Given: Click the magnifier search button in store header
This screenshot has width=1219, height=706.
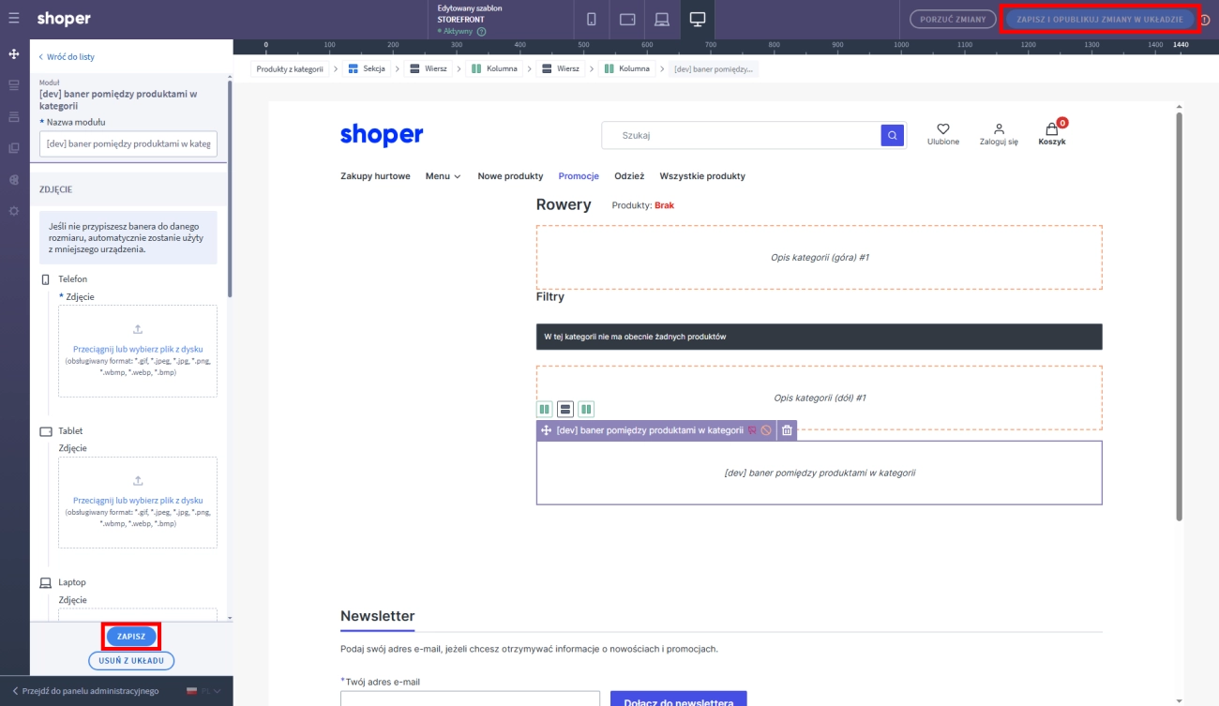Looking at the screenshot, I should [893, 136].
